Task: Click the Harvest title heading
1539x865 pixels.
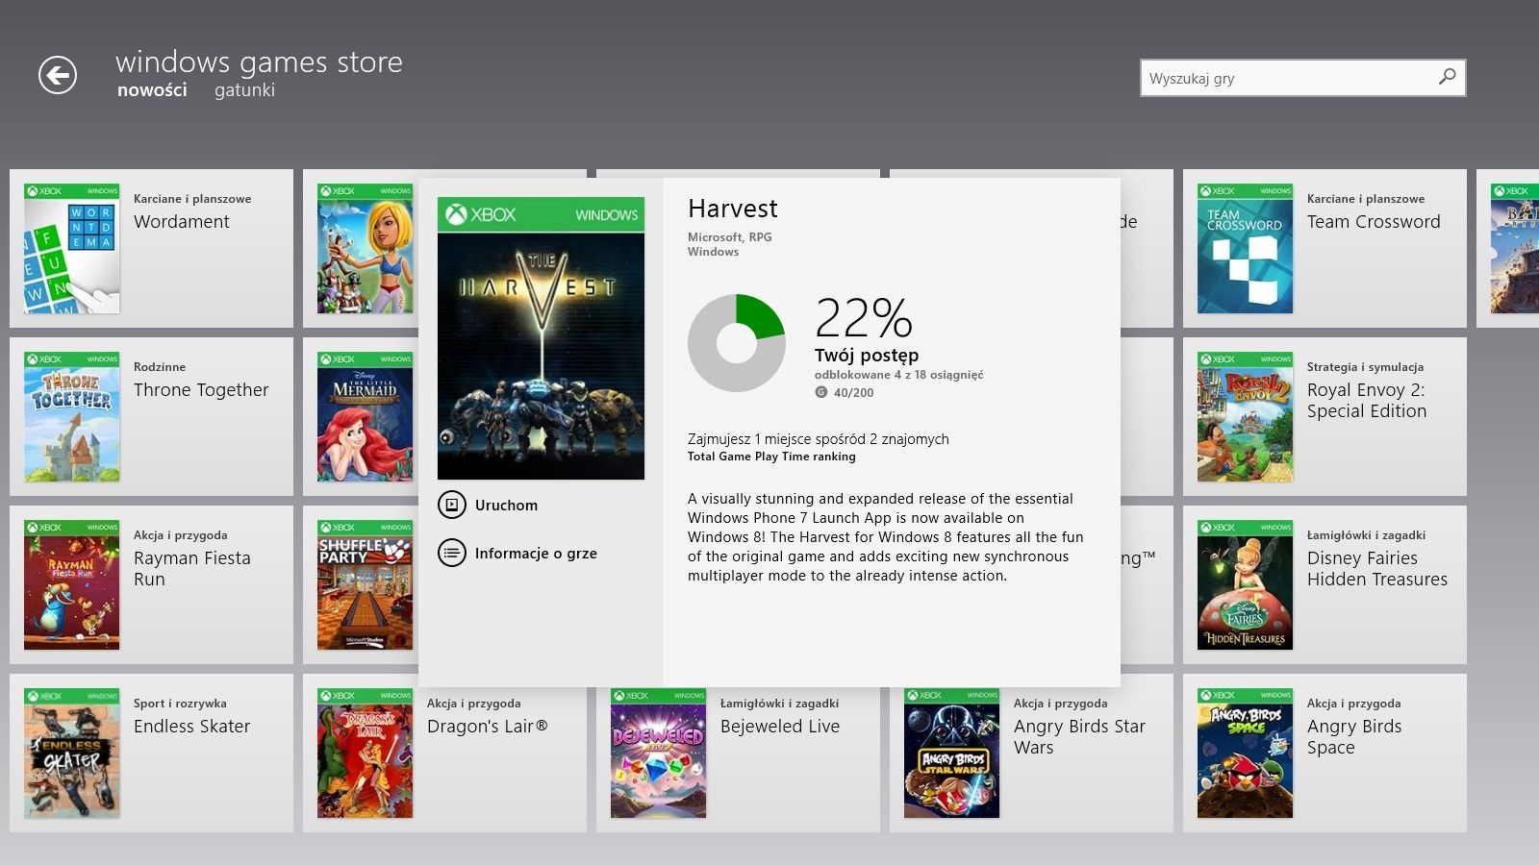Action: tap(733, 209)
